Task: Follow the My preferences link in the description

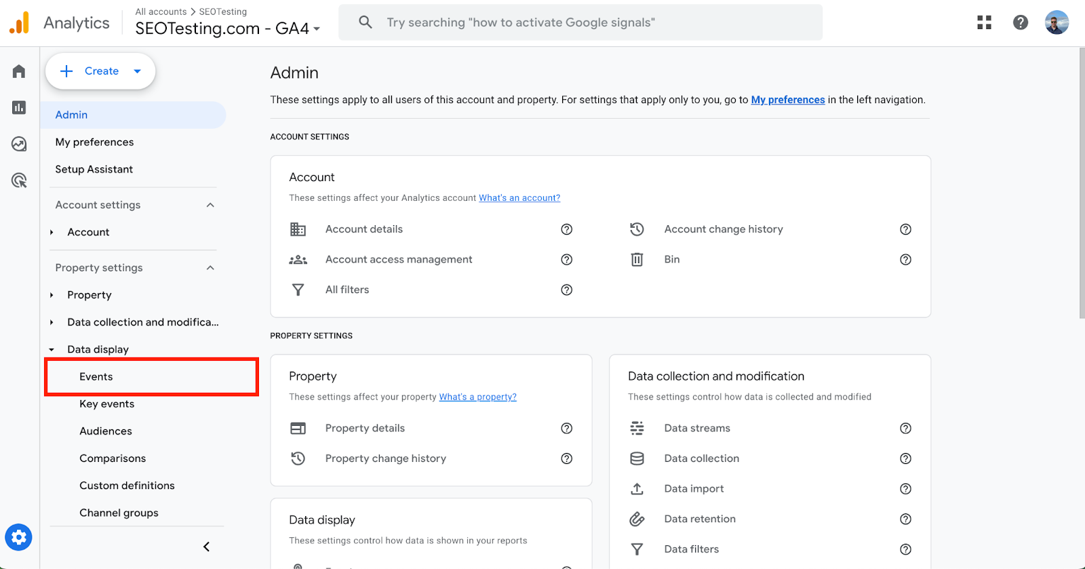Action: (787, 100)
